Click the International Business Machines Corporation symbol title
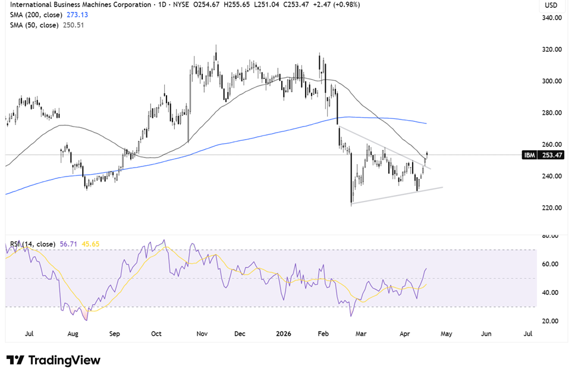Viewport: 575px width, 378px height. [x=80, y=5]
